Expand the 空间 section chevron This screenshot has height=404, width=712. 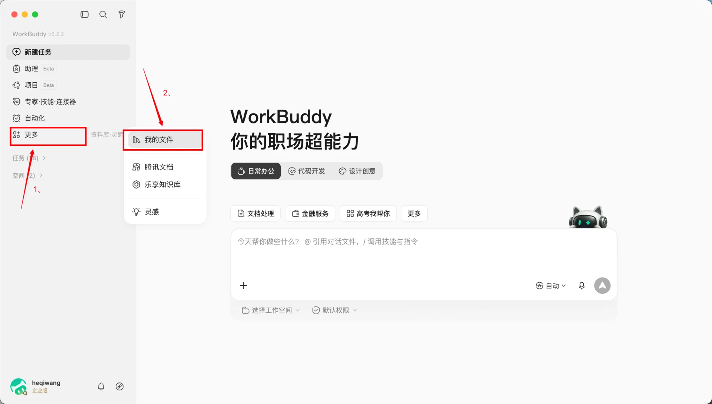pyautogui.click(x=41, y=175)
